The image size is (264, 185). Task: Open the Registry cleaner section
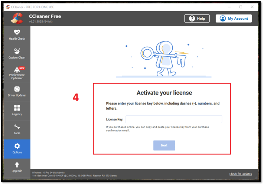[17, 110]
